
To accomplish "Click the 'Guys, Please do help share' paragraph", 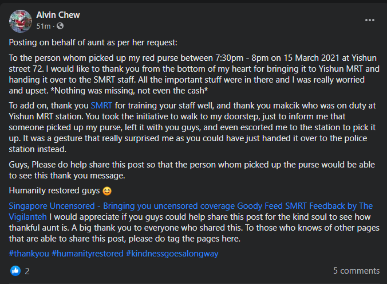I will (192, 170).
